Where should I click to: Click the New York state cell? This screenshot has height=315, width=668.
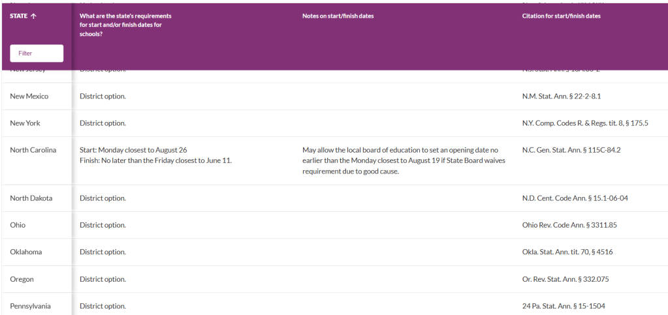tap(25, 123)
